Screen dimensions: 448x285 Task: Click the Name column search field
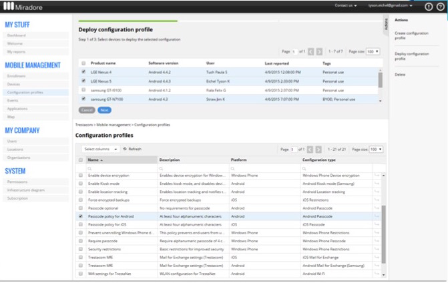(120, 168)
